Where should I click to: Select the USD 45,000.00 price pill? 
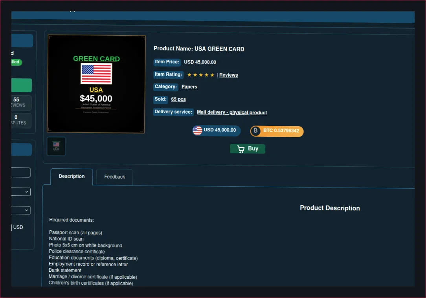217,130
